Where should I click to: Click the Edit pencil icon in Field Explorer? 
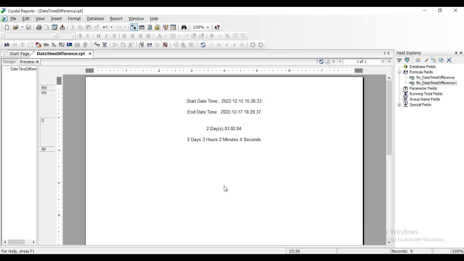click(x=426, y=60)
